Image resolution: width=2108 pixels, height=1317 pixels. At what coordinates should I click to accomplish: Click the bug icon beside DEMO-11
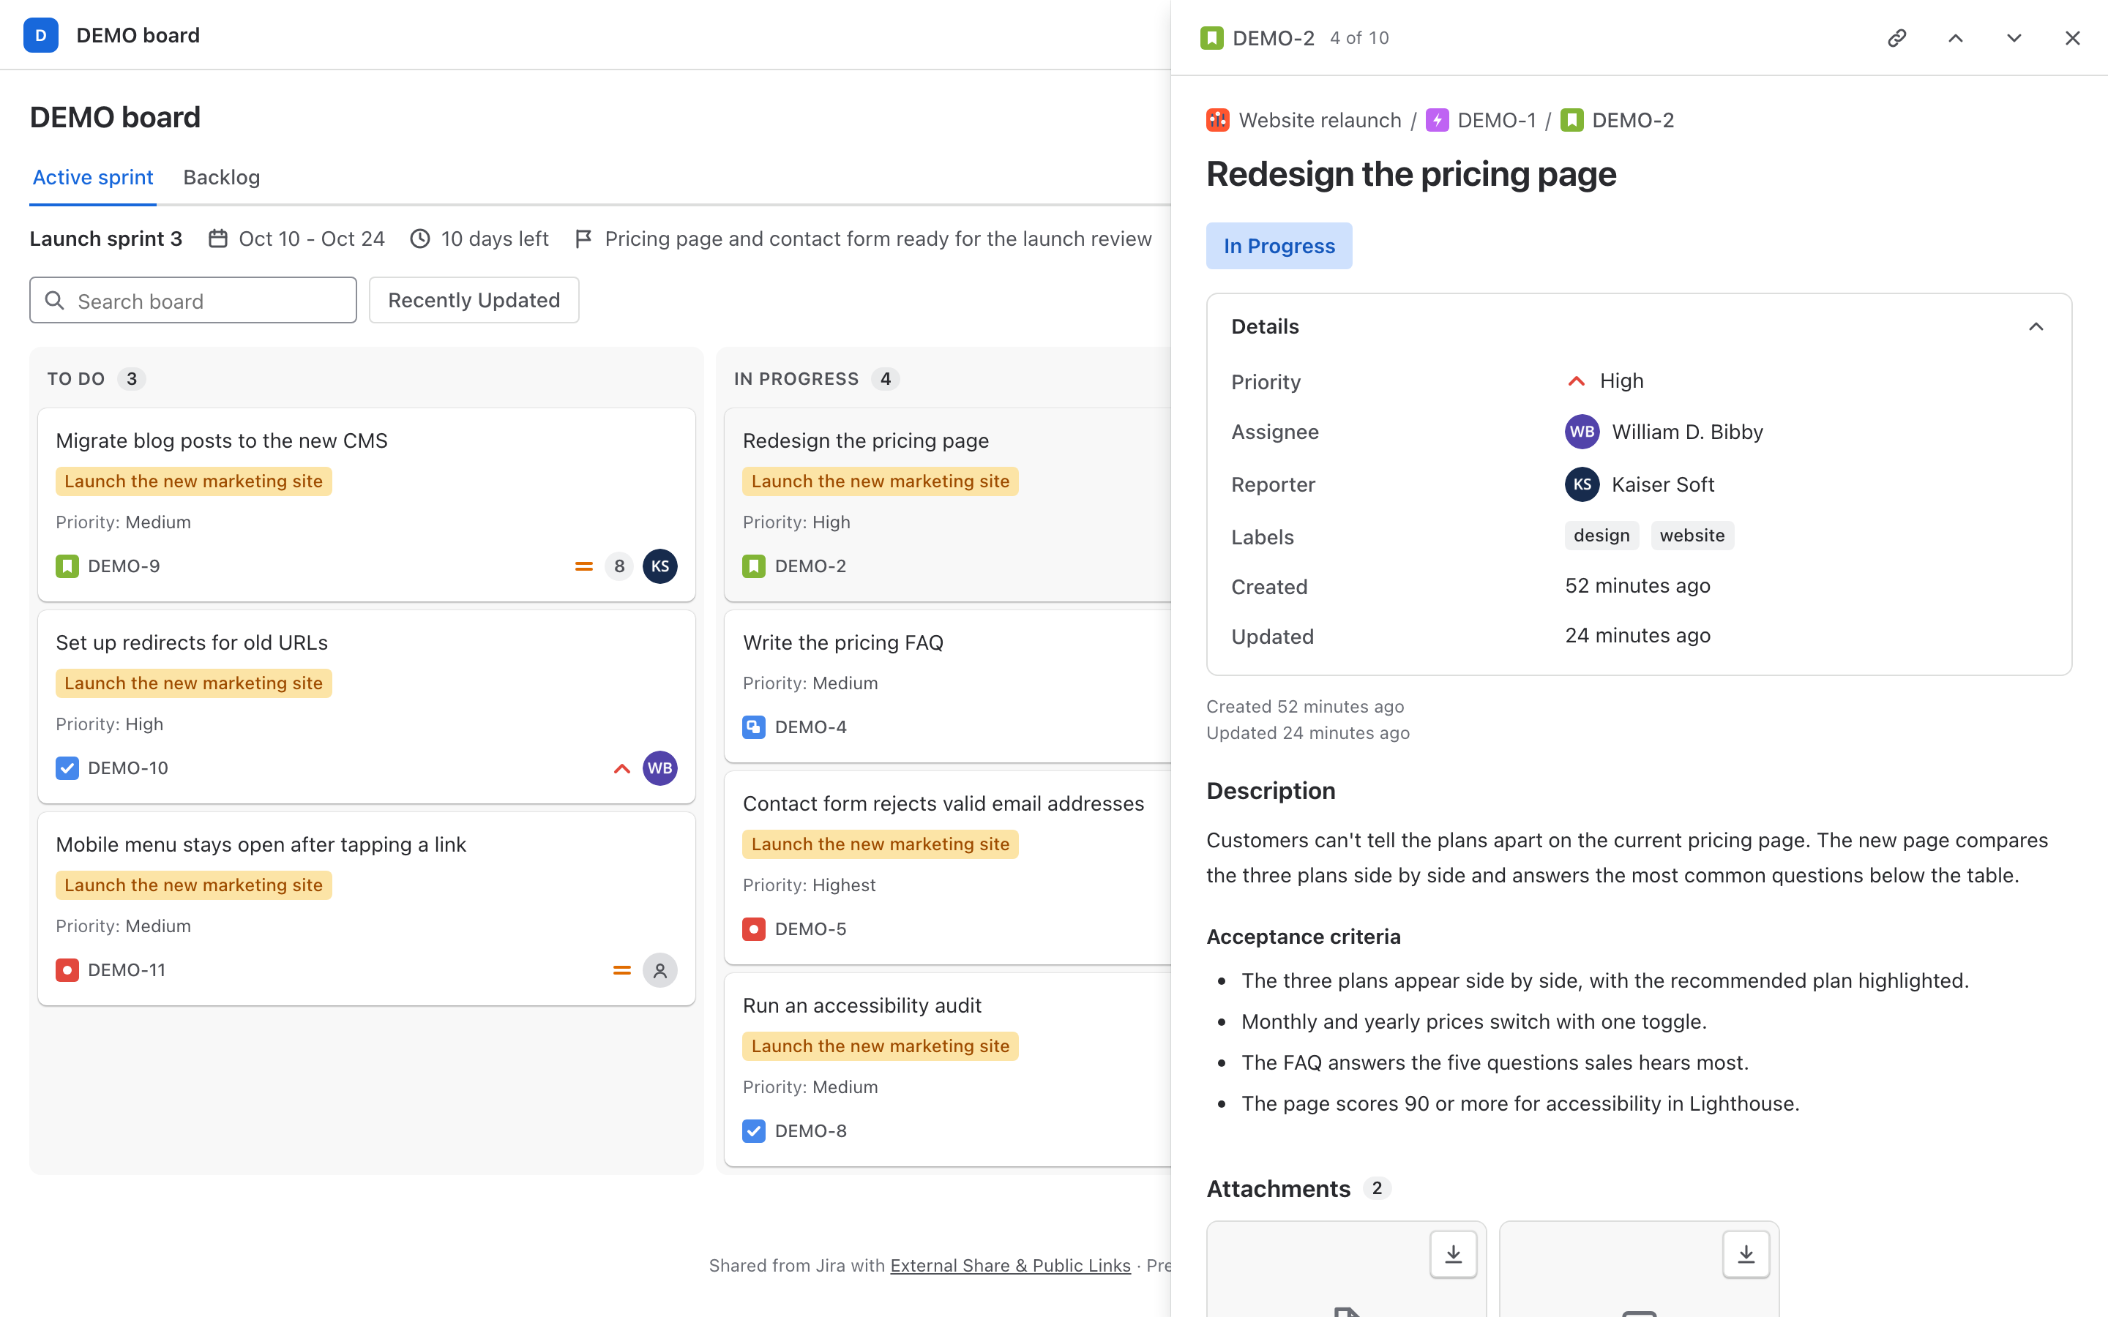coord(67,970)
